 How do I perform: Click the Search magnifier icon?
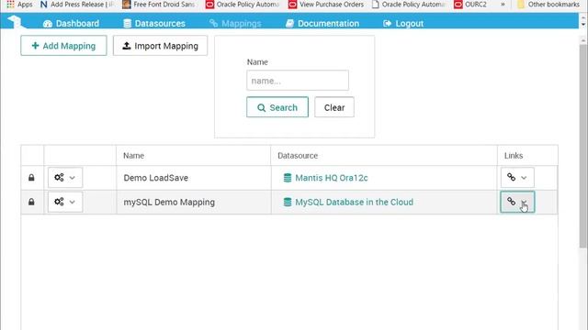pos(261,108)
